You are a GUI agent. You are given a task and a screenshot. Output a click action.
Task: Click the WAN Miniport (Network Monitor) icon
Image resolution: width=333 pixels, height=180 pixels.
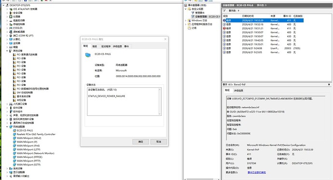point(14,153)
